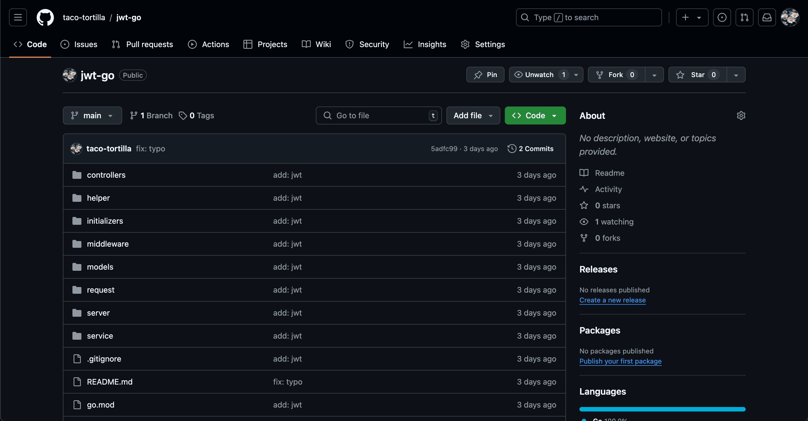Click the file icon beside go.mod
The width and height of the screenshot is (808, 421).
click(x=77, y=405)
